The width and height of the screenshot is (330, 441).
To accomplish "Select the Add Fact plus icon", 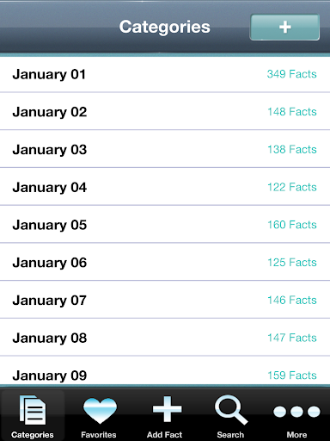I will [168, 409].
